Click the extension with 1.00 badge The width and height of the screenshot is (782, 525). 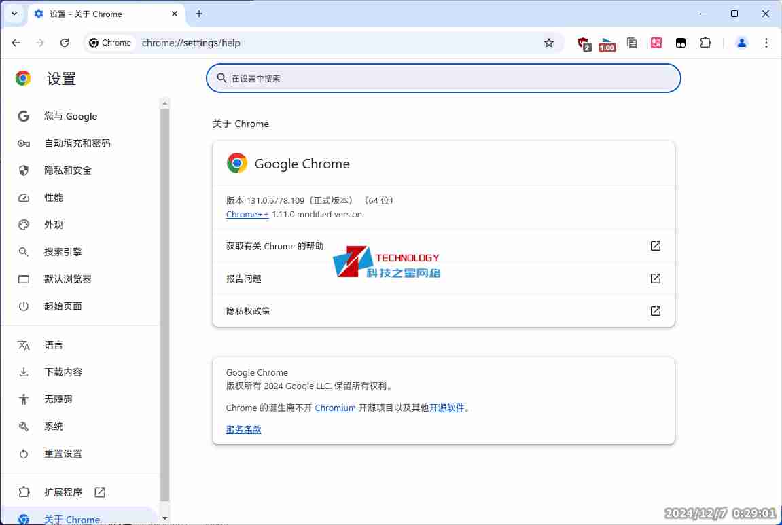(607, 43)
